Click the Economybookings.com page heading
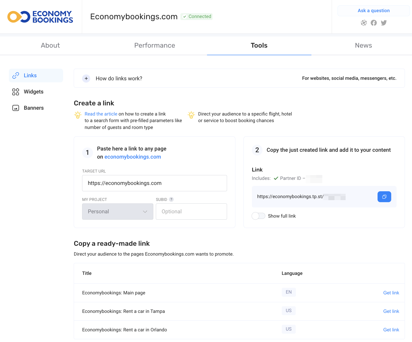Screen dimensions: 412x342 [x=134, y=16]
